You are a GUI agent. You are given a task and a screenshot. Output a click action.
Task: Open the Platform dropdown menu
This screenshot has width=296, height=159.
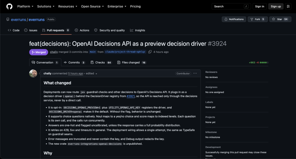tap(25, 6)
